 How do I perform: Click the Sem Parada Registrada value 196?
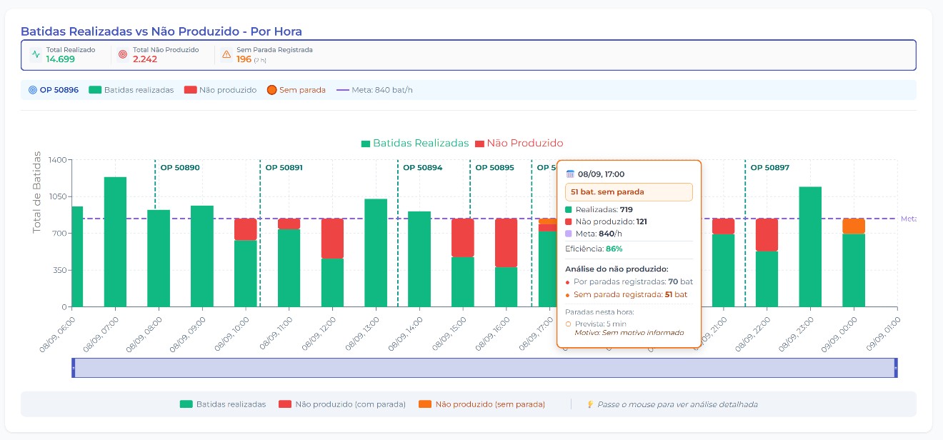coord(244,59)
